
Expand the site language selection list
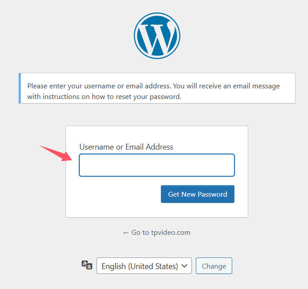pyautogui.click(x=144, y=266)
